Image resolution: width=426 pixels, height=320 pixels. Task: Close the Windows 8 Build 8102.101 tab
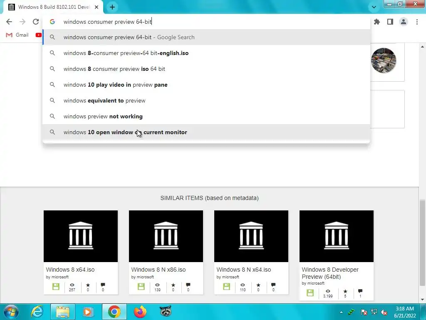[97, 7]
